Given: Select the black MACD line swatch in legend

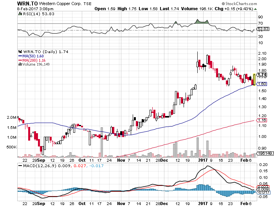Looking at the screenshot, I should click(20, 166).
